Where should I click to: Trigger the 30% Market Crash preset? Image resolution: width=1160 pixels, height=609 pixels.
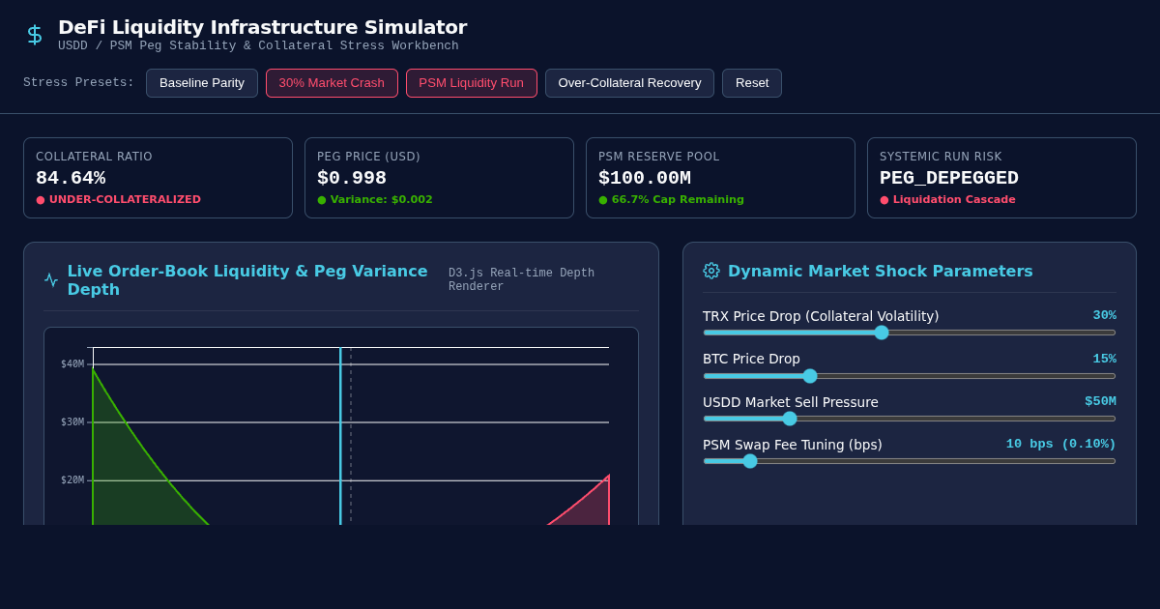tap(332, 83)
